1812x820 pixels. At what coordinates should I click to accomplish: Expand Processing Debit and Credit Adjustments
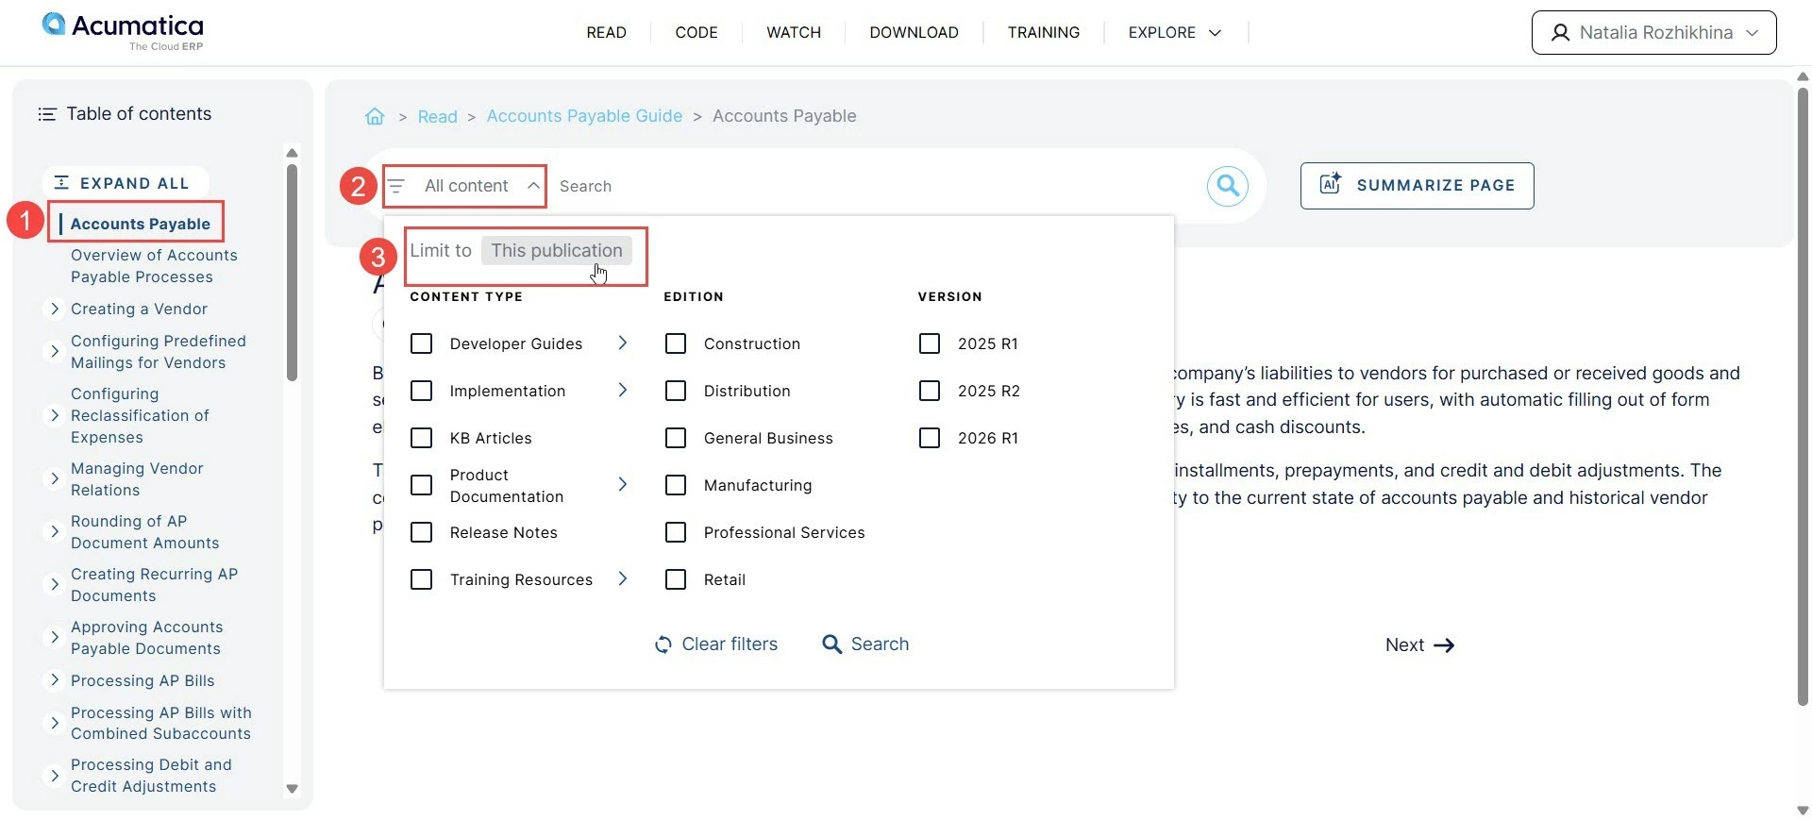55,776
